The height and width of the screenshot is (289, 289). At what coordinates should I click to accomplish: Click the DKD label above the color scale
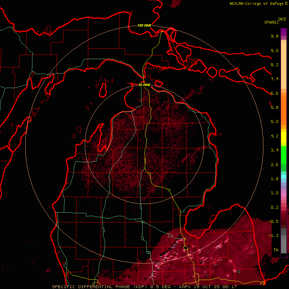pos(282,19)
